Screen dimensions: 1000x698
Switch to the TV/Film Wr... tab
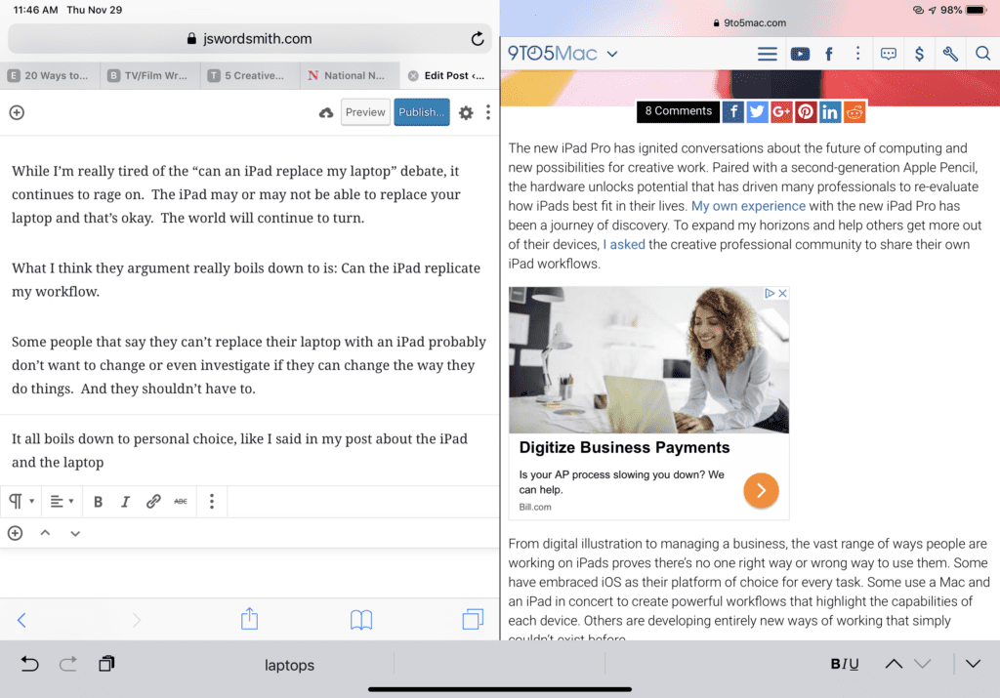coord(149,75)
